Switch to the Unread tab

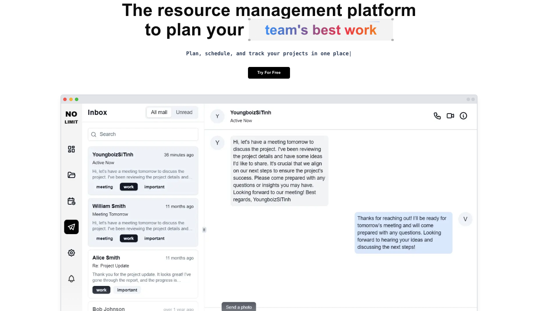tap(184, 112)
